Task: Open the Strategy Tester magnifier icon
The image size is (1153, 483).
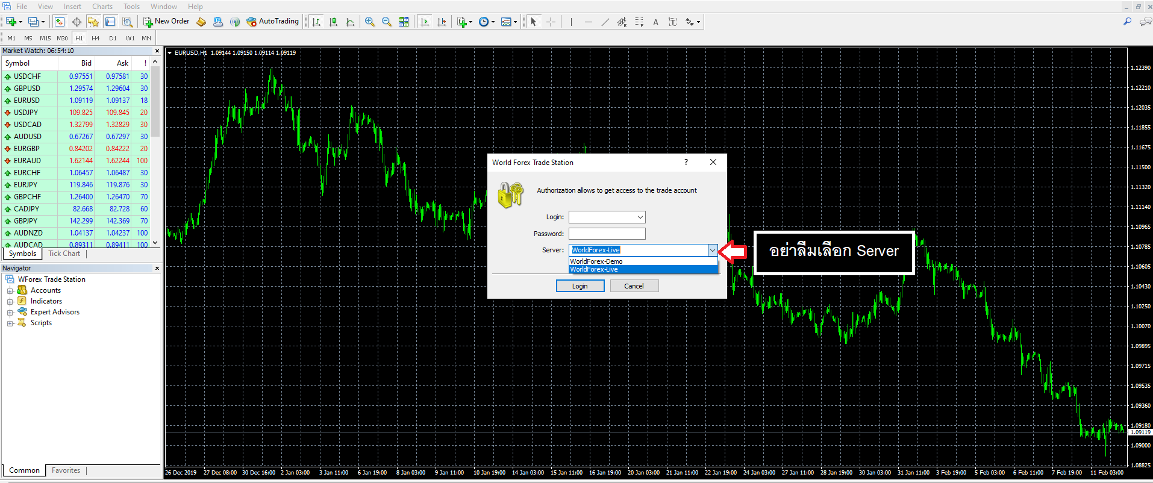Action: pyautogui.click(x=127, y=22)
